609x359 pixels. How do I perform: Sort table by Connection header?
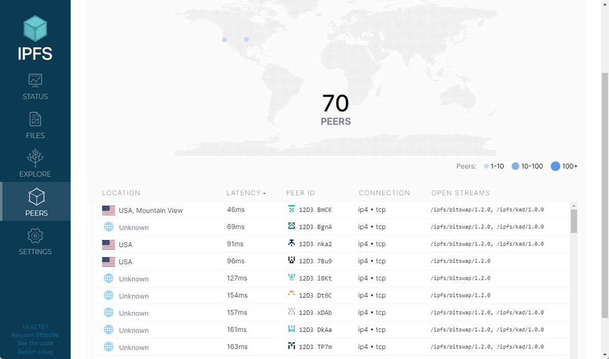click(x=384, y=193)
